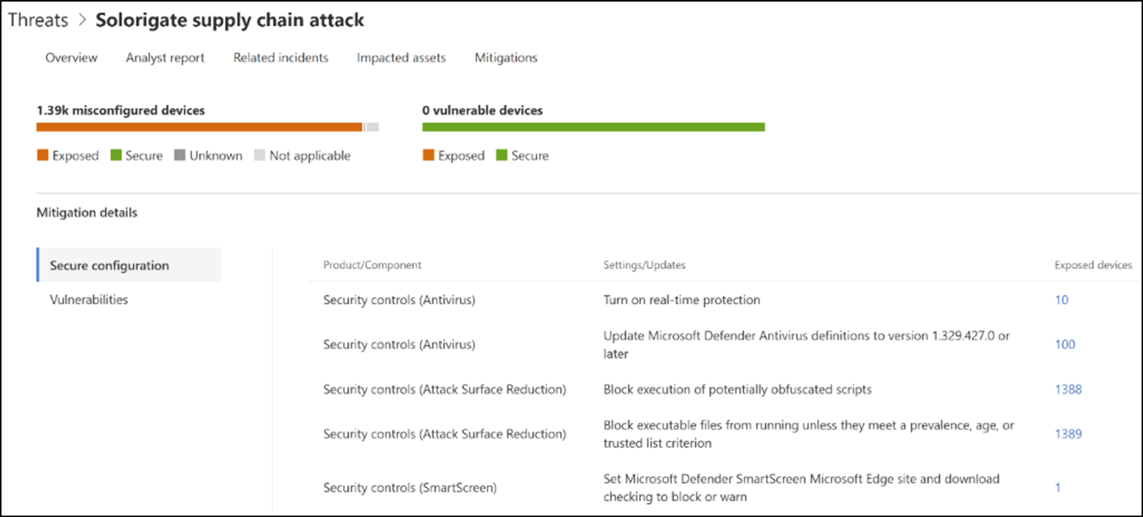Select the Overview tab
Screen dimensions: 1143x517
click(x=71, y=57)
